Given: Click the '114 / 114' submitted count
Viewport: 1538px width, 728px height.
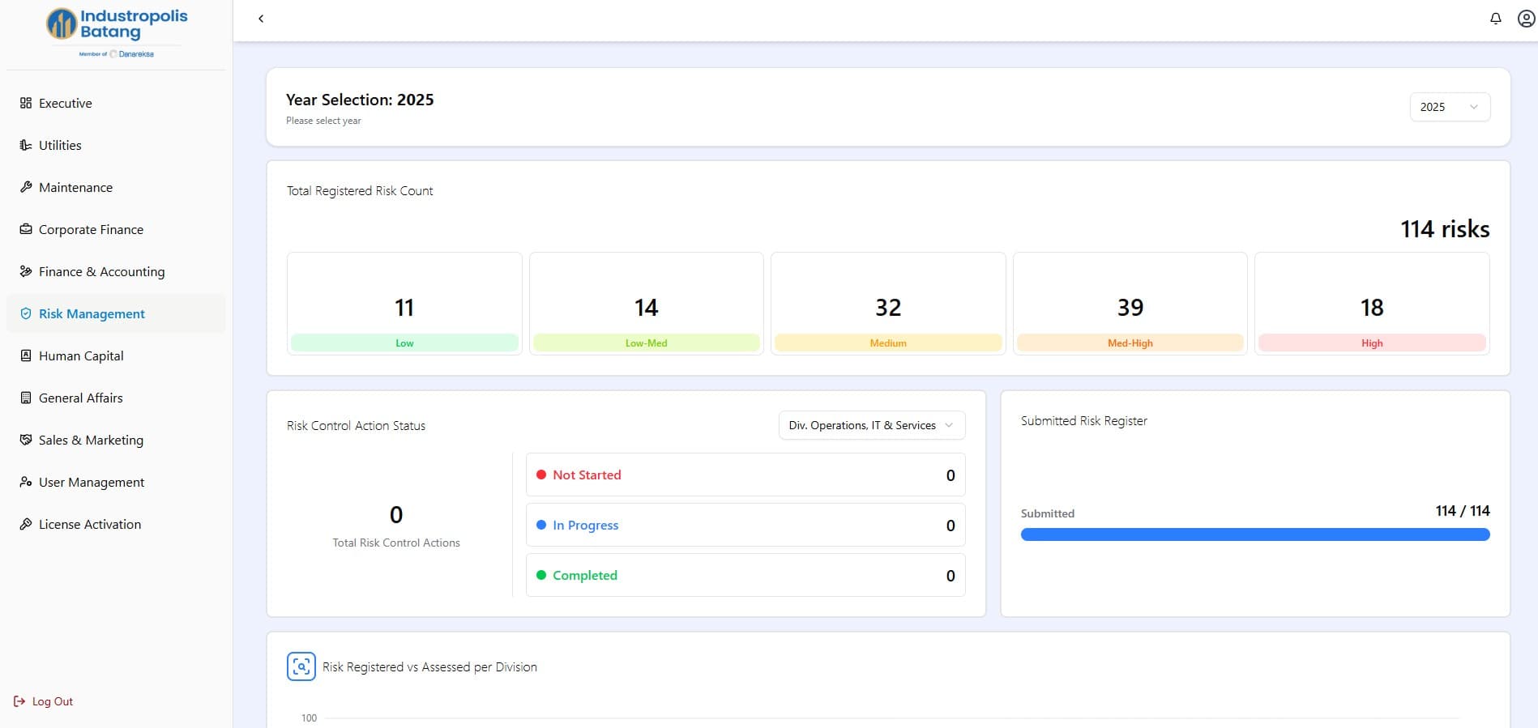Looking at the screenshot, I should [1463, 511].
